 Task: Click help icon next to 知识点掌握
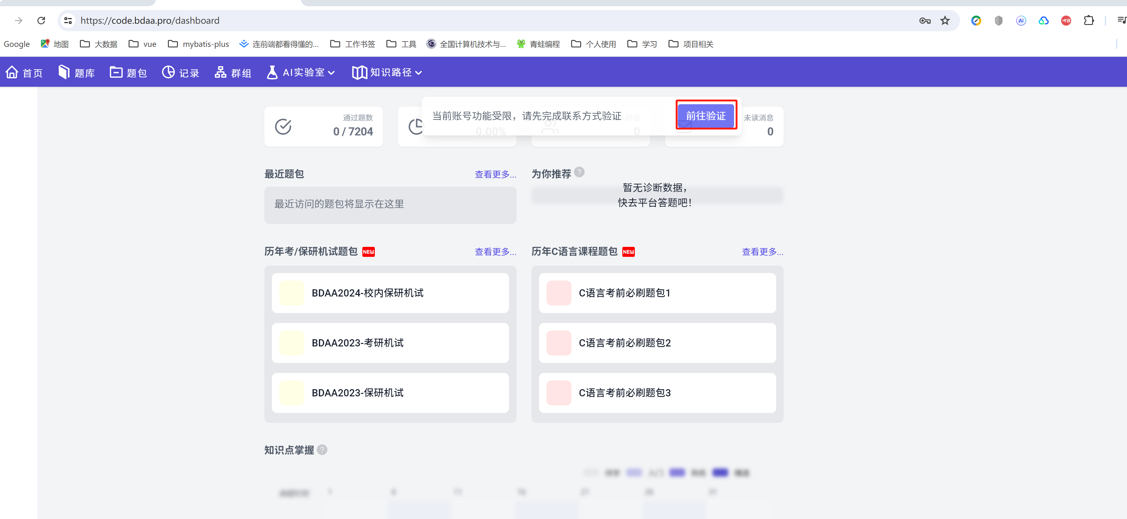pos(322,450)
